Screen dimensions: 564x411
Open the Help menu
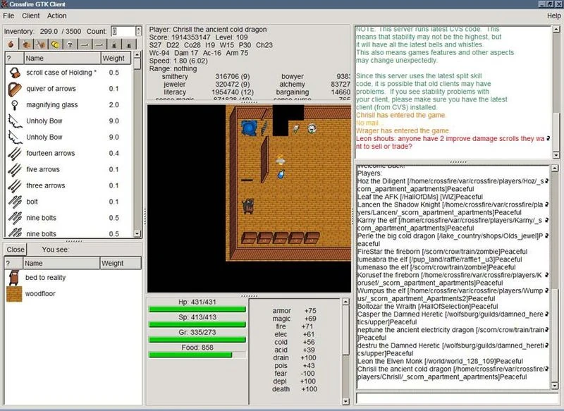tap(553, 15)
